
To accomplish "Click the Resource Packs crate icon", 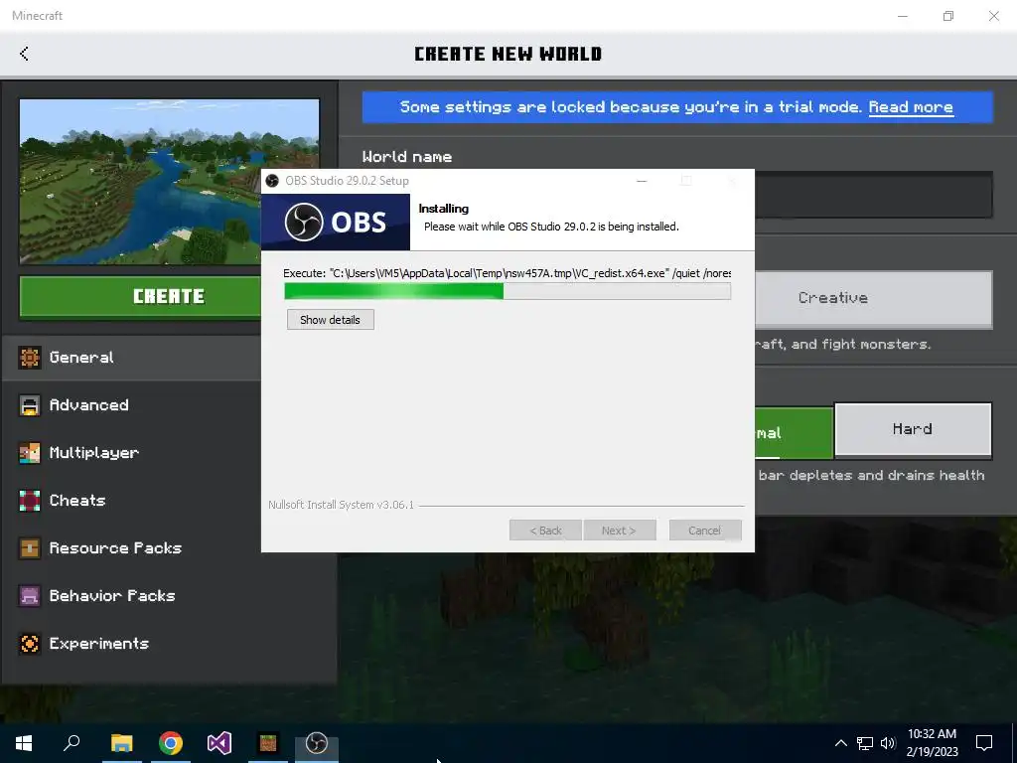I will [29, 548].
